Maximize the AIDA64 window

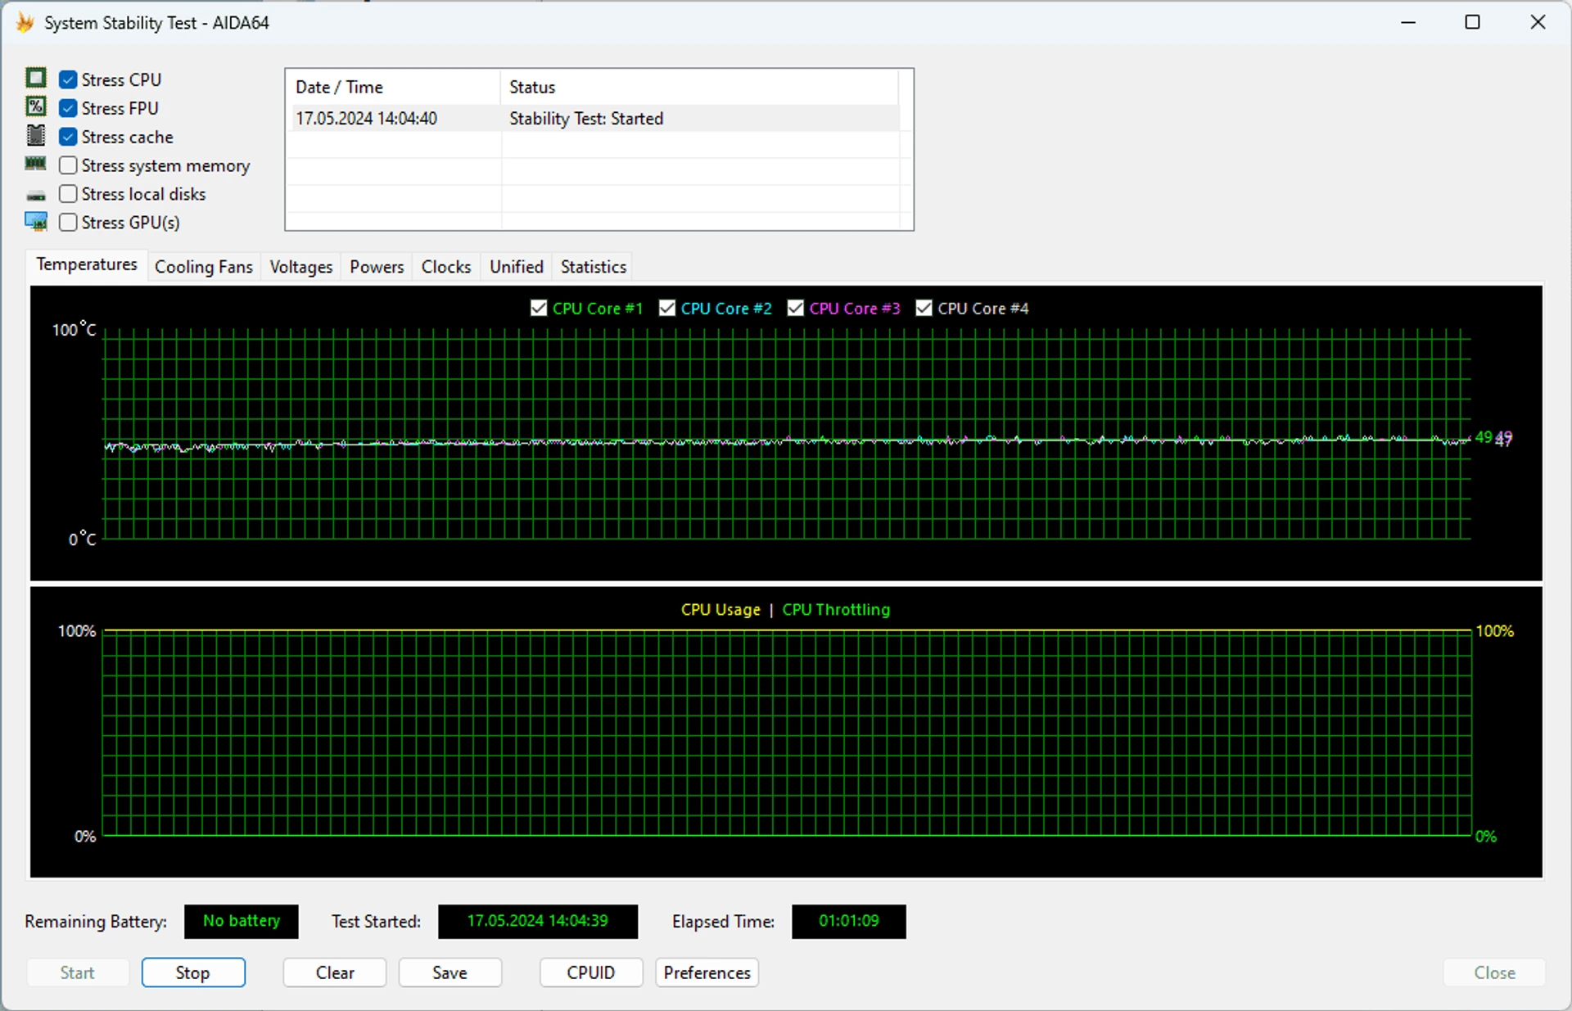tap(1472, 22)
